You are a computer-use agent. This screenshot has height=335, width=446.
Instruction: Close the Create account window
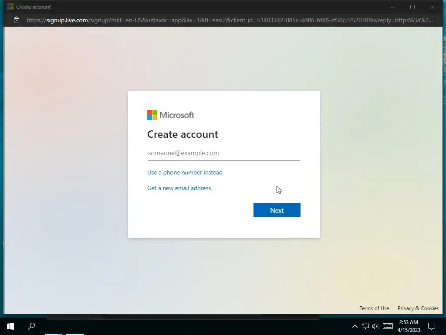[x=432, y=7]
